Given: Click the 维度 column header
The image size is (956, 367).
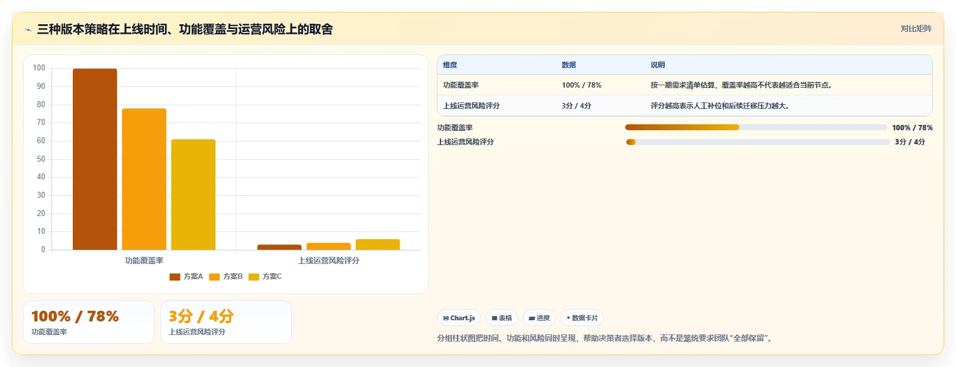Looking at the screenshot, I should pyautogui.click(x=450, y=65).
